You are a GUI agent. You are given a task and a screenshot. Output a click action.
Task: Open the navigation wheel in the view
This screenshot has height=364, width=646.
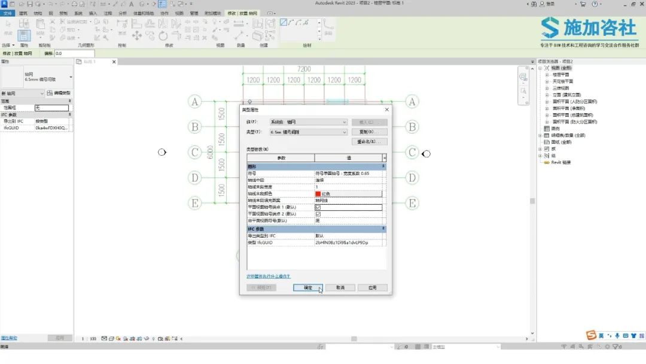pos(523,77)
